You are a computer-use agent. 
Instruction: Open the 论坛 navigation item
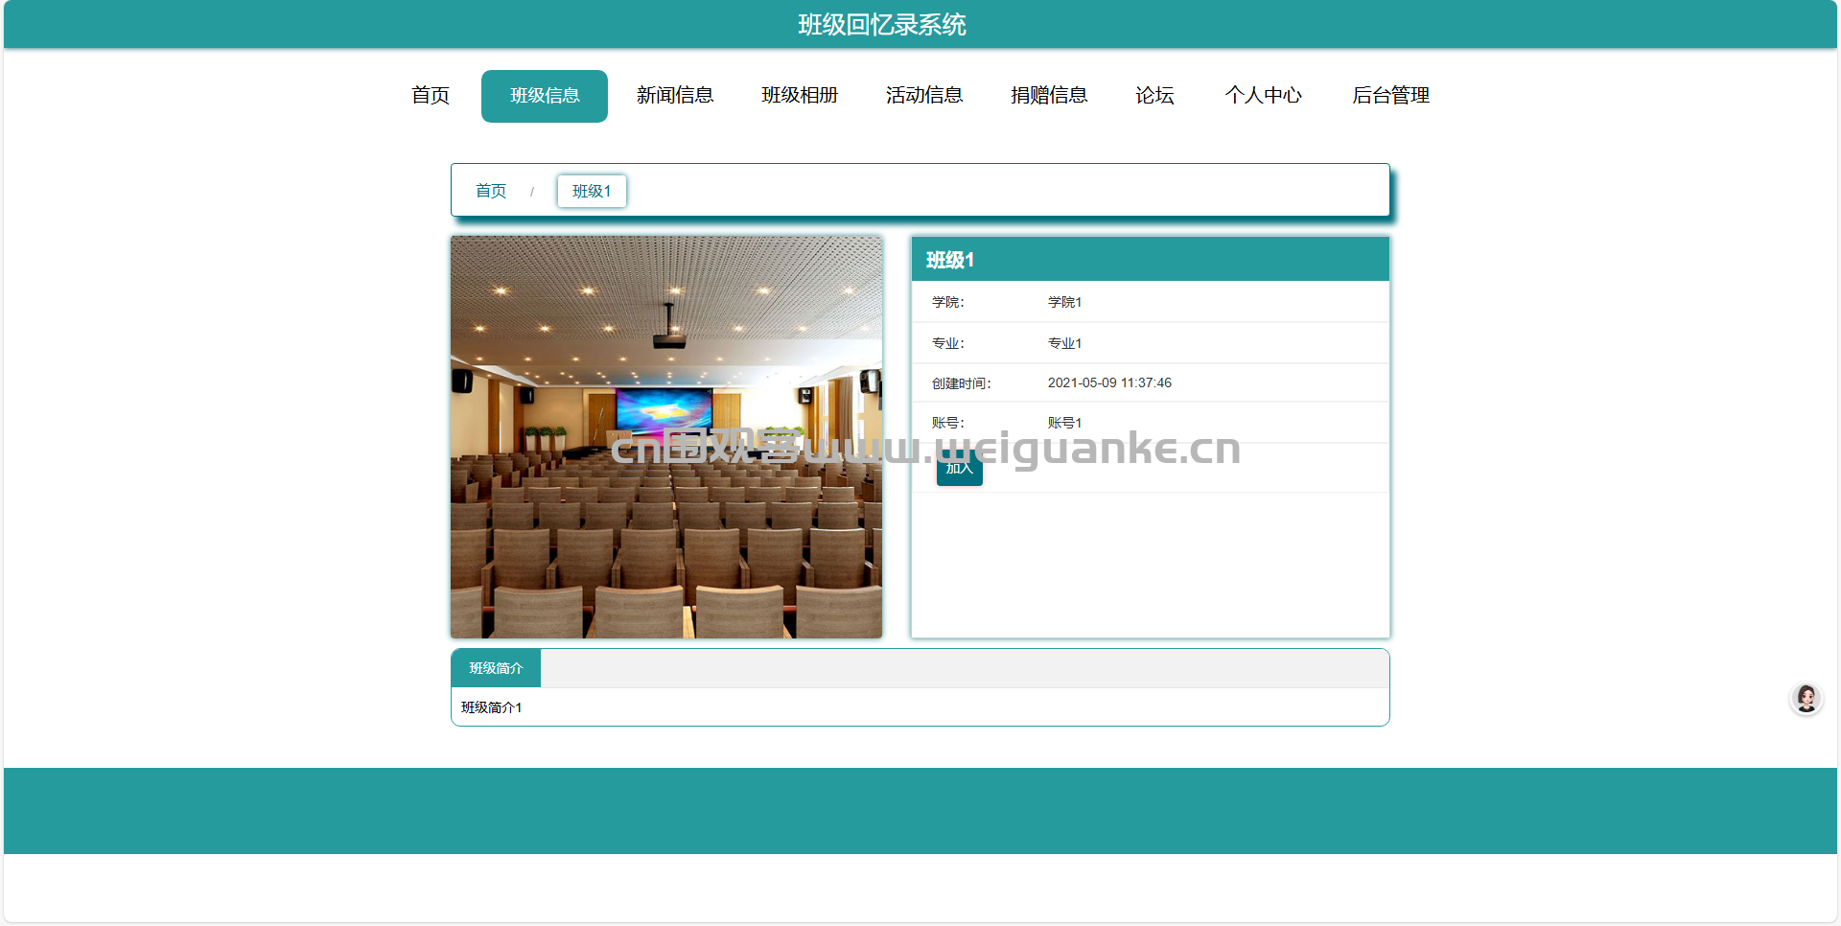point(1154,96)
